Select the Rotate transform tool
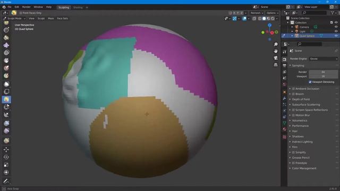Screen dimensions: 340x191 6,157
